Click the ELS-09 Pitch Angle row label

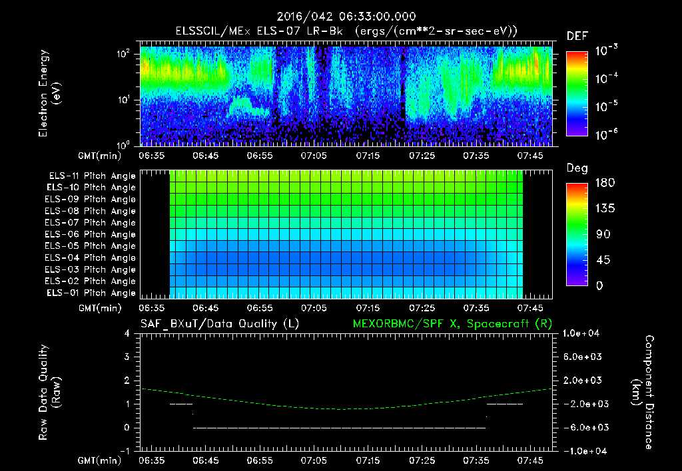coord(90,200)
